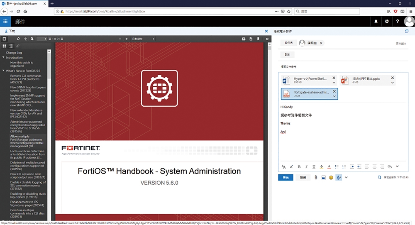Toggle bold formatting
The image size is (415, 225).
pos(299,167)
